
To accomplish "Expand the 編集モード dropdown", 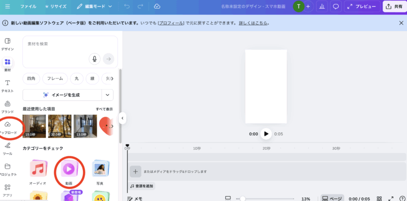I will pos(95,7).
